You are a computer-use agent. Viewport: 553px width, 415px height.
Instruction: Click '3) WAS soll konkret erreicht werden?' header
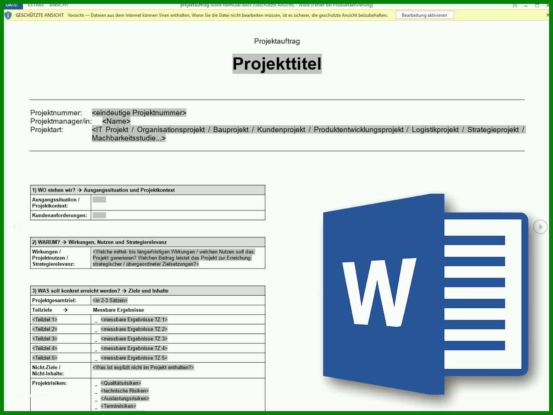point(148,290)
